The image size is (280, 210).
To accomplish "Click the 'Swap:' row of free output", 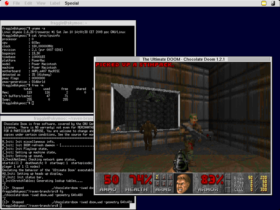I will click(x=35, y=99).
